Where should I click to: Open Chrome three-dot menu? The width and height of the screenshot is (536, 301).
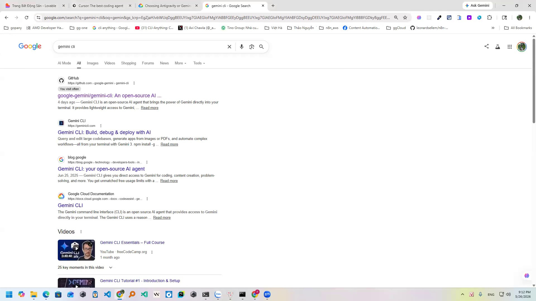coord(529,18)
